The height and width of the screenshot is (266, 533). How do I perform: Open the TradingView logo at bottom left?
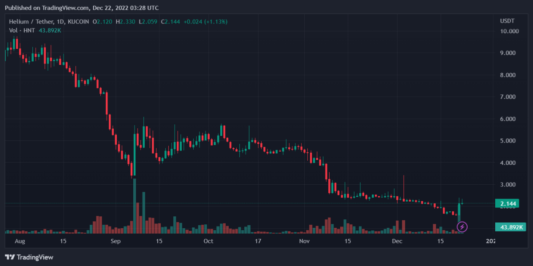(x=29, y=257)
